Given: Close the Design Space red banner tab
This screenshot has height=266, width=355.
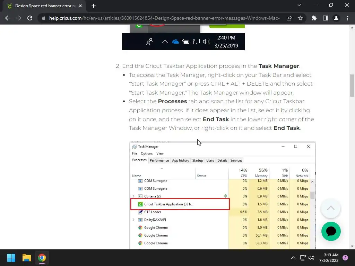Looking at the screenshot, I should (80, 6).
